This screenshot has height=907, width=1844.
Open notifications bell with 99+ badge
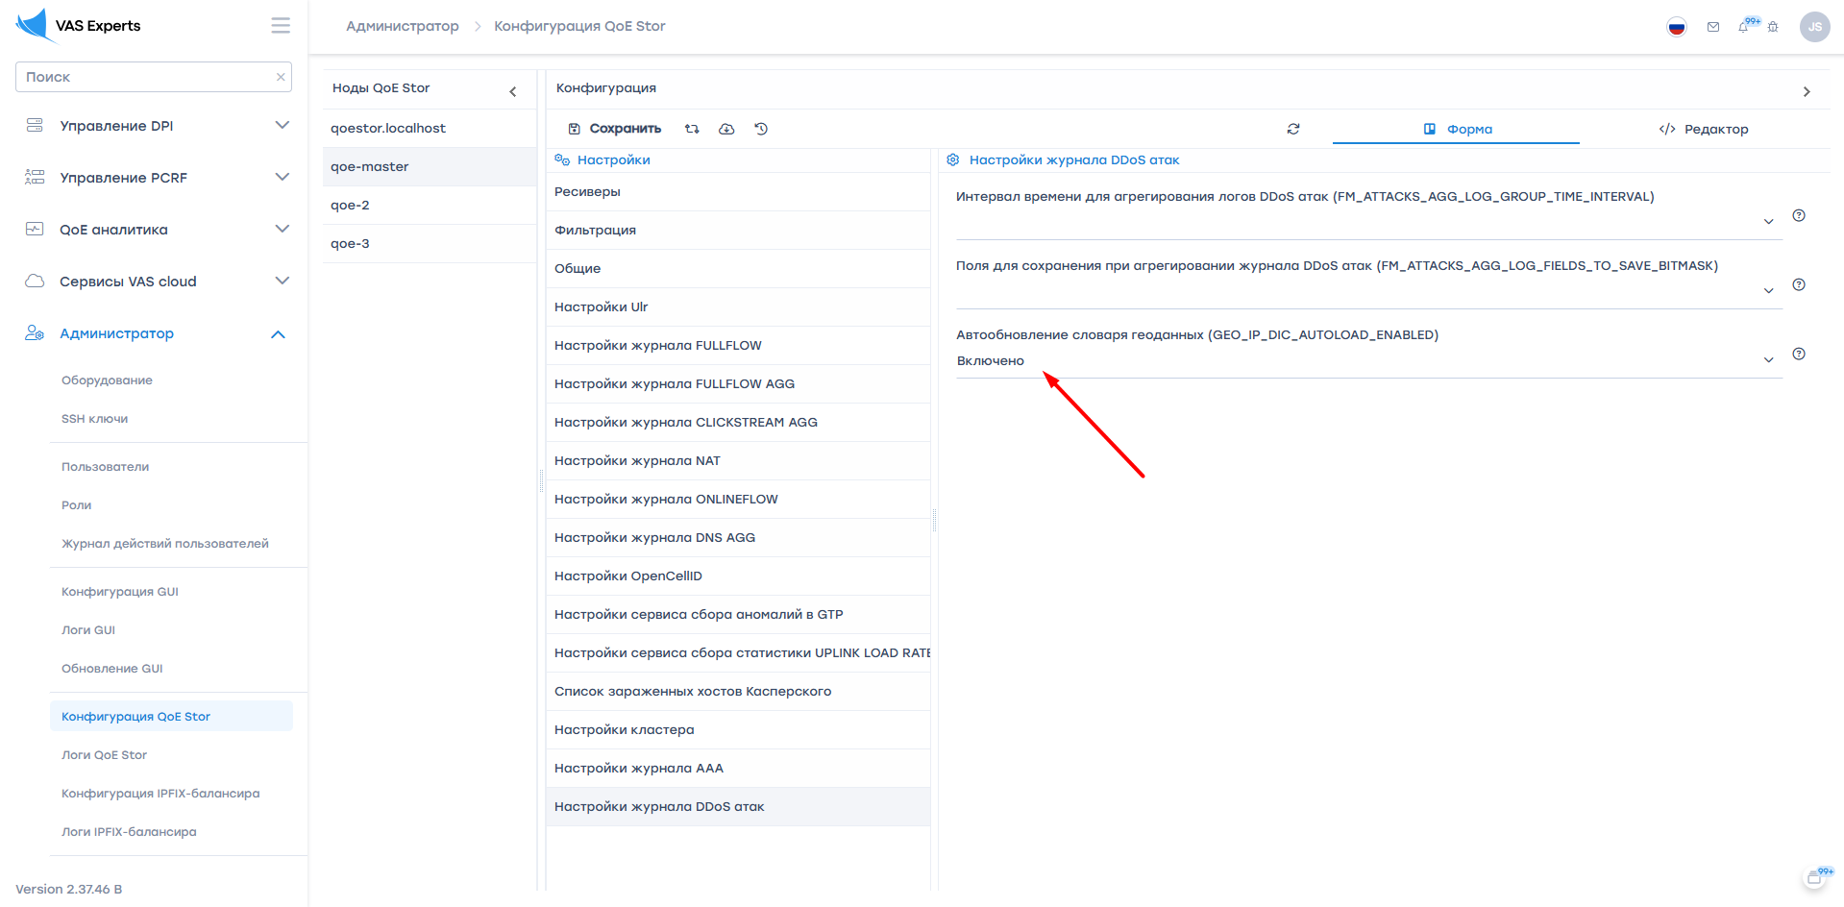[1744, 27]
